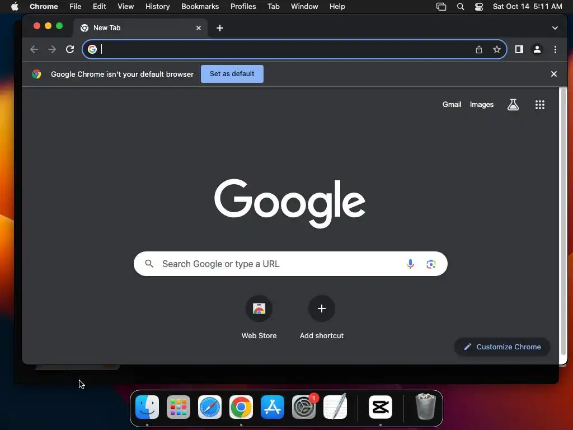Open Spotlight search in menu bar
The image size is (573, 430).
click(x=461, y=7)
